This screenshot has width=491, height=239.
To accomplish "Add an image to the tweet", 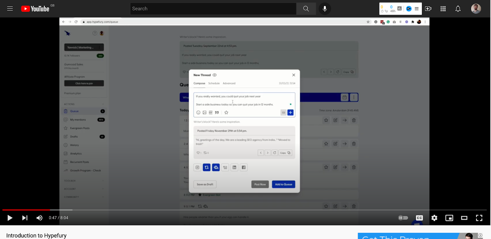I will point(204,112).
